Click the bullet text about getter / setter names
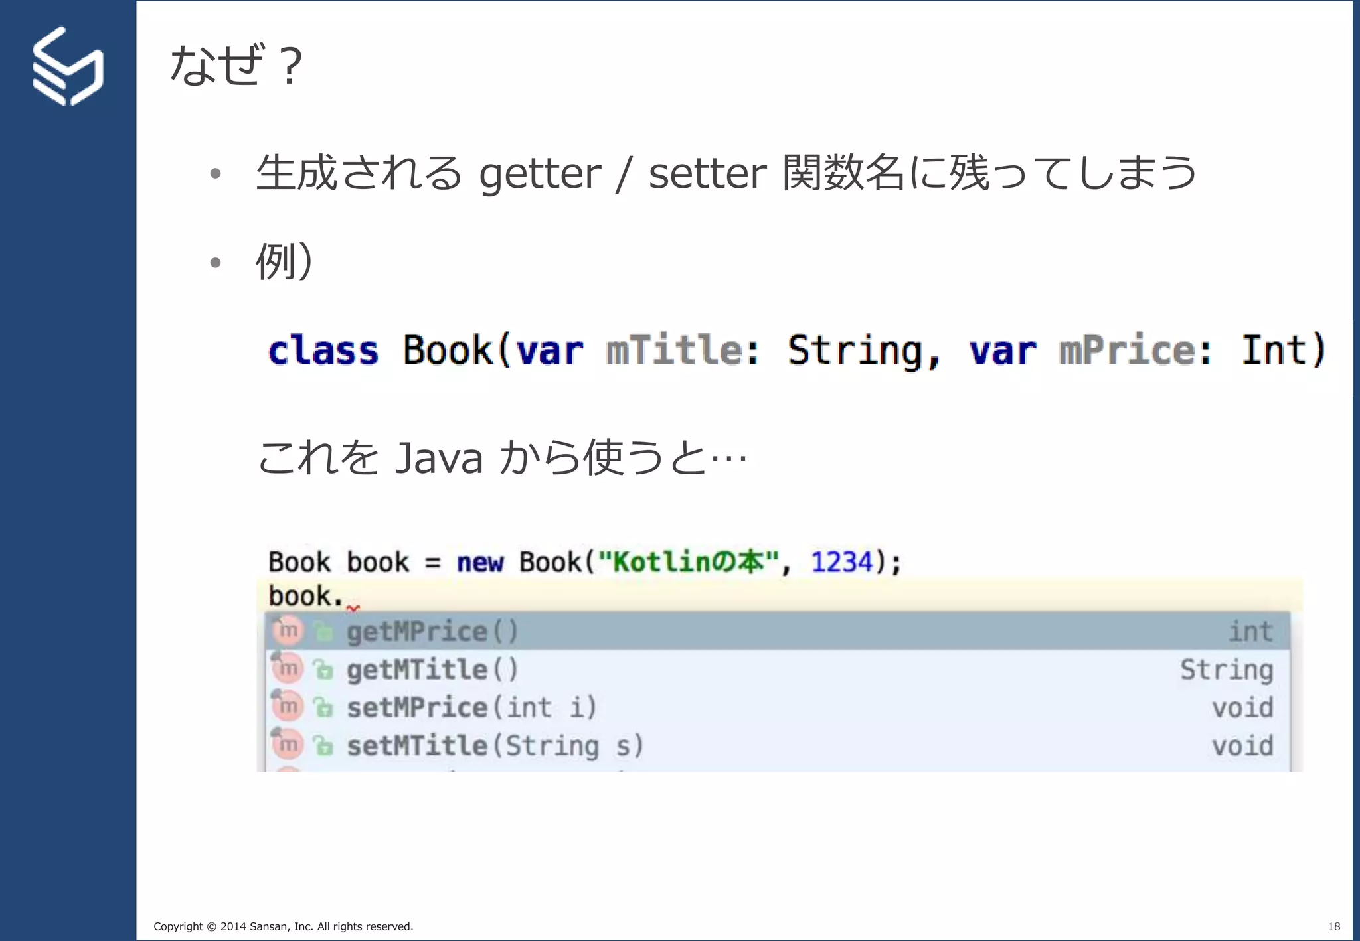Screen dimensions: 1360x941 click(x=726, y=173)
